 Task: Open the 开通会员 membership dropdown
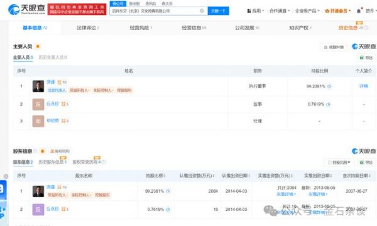[338, 11]
